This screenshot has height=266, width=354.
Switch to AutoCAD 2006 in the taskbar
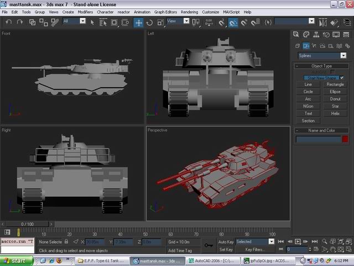pyautogui.click(x=212, y=261)
